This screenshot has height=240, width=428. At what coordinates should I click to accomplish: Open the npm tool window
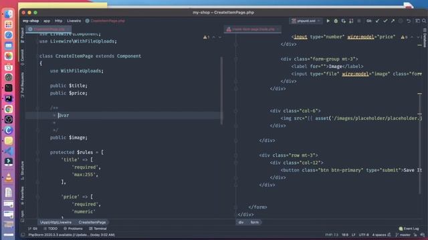[x=22, y=215]
